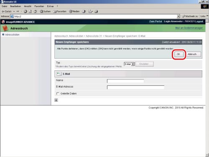Screen dimensions: 209x157
Task: Open the Extras menu
Action: [50, 6]
